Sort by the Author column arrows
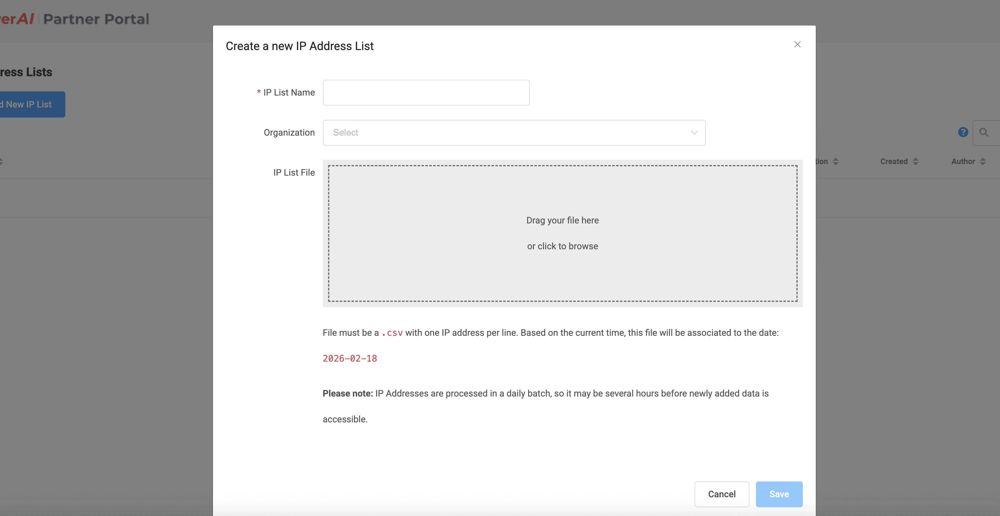Viewport: 1000px width, 516px height. point(983,161)
